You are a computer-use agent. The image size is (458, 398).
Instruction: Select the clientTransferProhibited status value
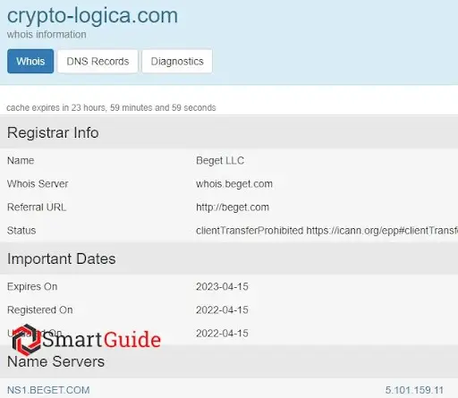pyautogui.click(x=327, y=231)
